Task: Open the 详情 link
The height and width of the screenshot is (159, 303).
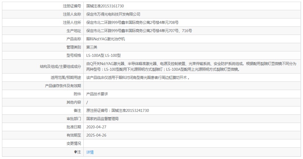Action: 90,152
